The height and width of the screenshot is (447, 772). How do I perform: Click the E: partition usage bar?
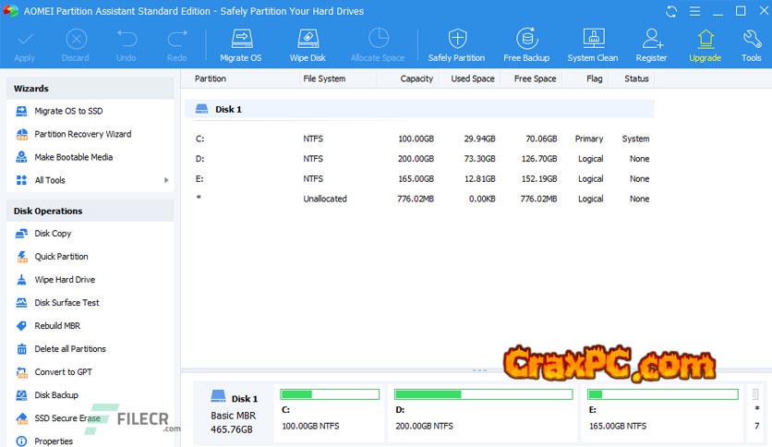662,394
